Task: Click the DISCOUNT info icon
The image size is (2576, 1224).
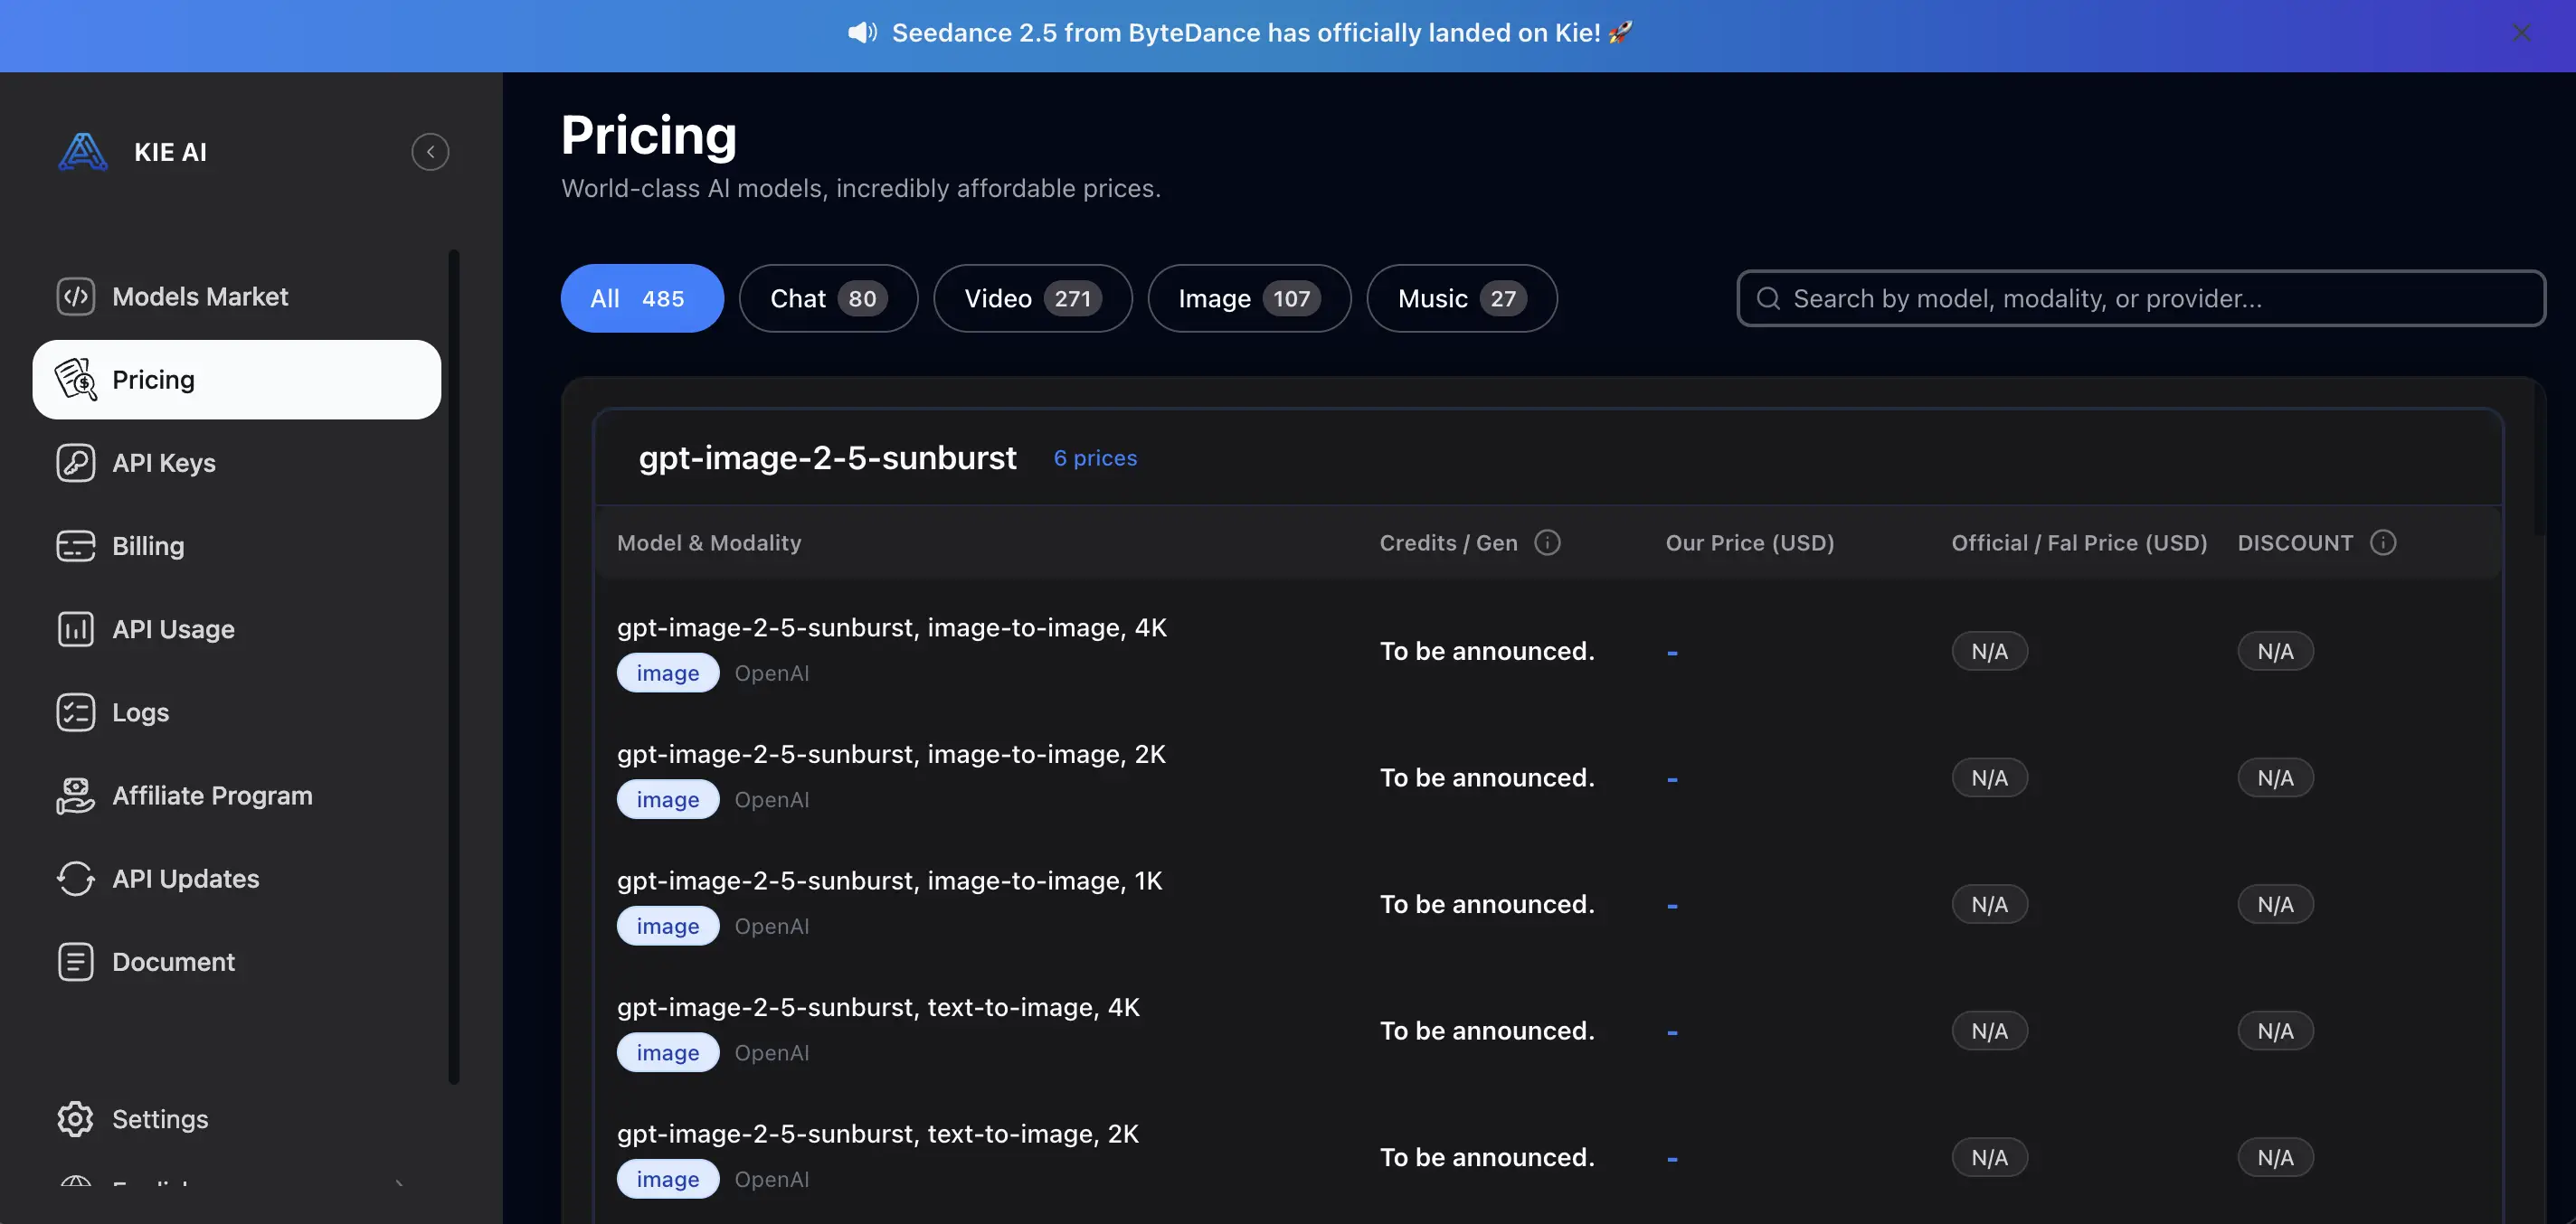Action: tap(2383, 542)
